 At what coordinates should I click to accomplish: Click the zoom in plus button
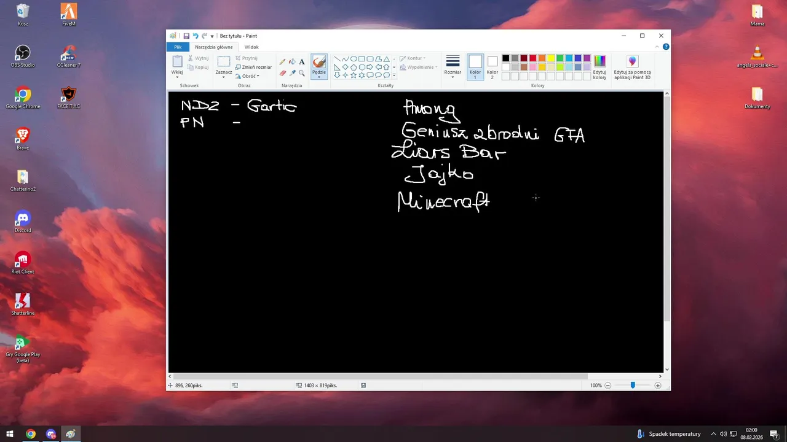pos(658,386)
